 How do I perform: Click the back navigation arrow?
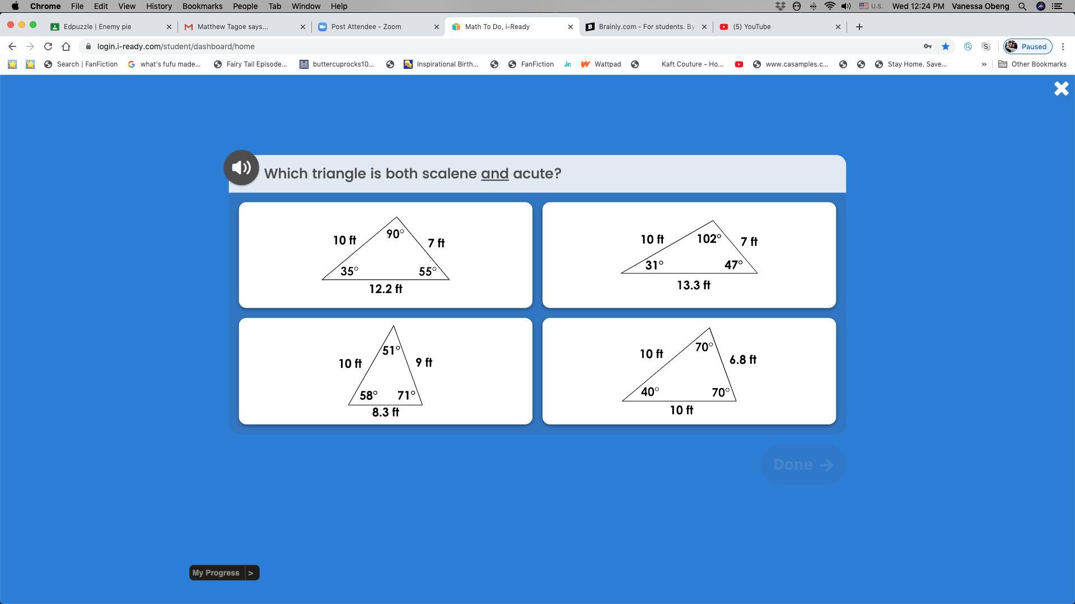click(12, 46)
